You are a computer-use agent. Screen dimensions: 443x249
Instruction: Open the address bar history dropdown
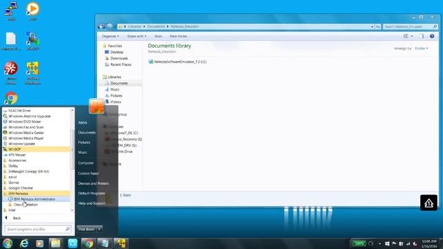[x=372, y=26]
